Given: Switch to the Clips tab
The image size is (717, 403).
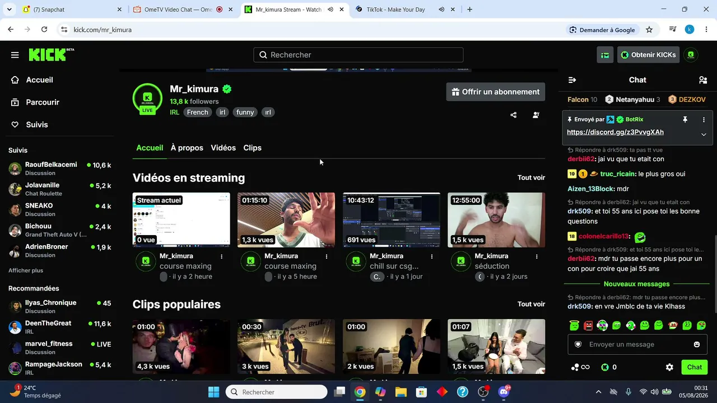Looking at the screenshot, I should (x=253, y=148).
